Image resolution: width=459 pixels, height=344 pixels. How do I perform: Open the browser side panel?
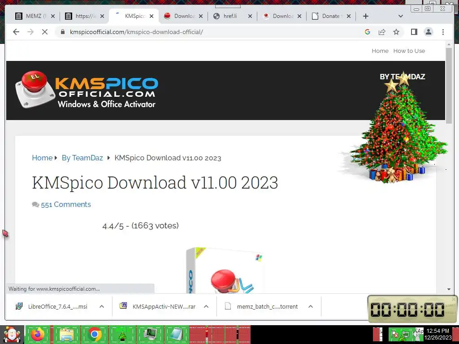coord(414,32)
